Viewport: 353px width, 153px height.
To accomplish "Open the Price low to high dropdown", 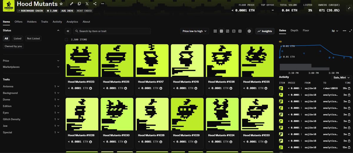I will 194,31.
